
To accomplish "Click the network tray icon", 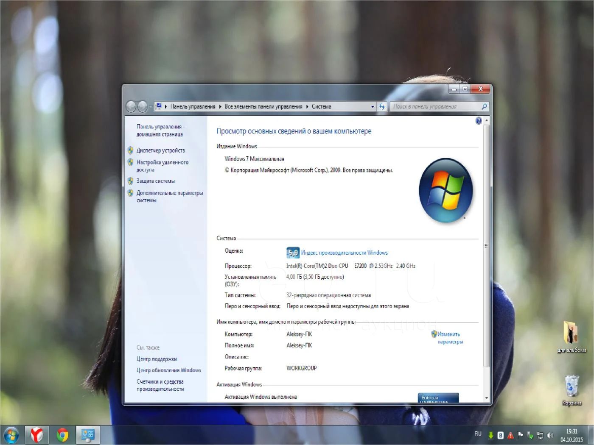I will point(540,435).
